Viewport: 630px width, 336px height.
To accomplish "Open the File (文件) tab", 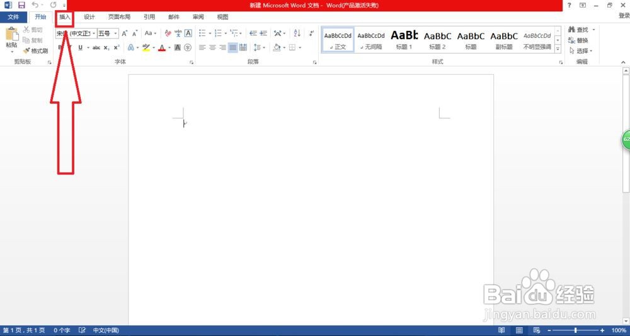I will coord(14,17).
